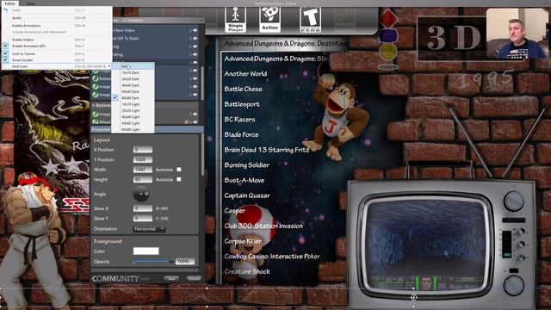
Task: Select 60x60 Dark grid option
Action: coord(133,92)
